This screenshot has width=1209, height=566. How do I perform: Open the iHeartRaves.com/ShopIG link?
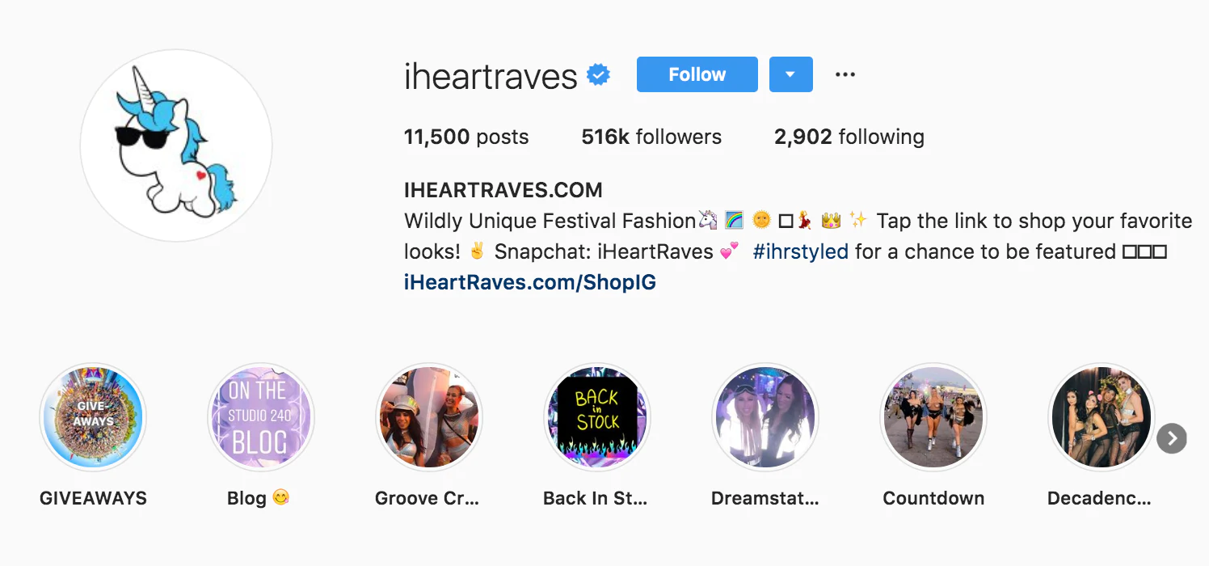coord(530,282)
